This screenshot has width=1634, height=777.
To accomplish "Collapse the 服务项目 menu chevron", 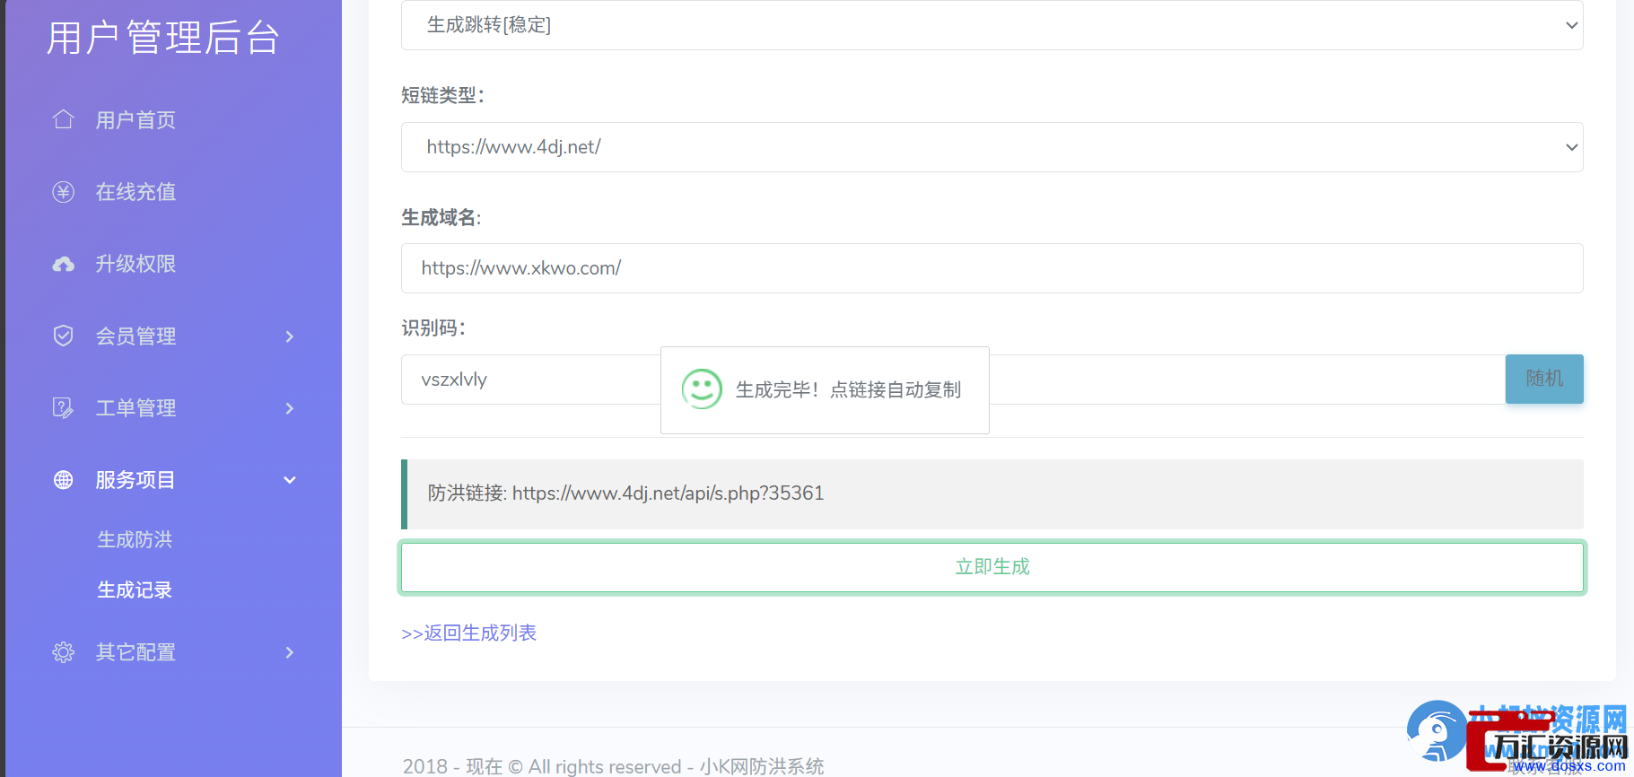I will click(x=289, y=480).
